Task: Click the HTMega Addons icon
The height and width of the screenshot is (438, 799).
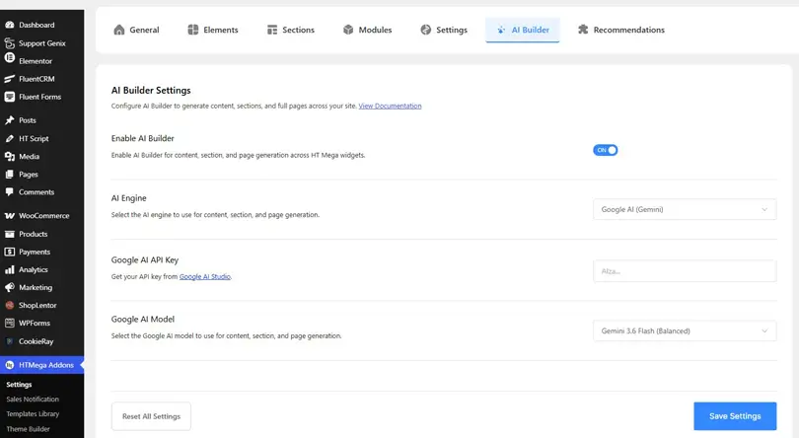Action: coord(9,365)
